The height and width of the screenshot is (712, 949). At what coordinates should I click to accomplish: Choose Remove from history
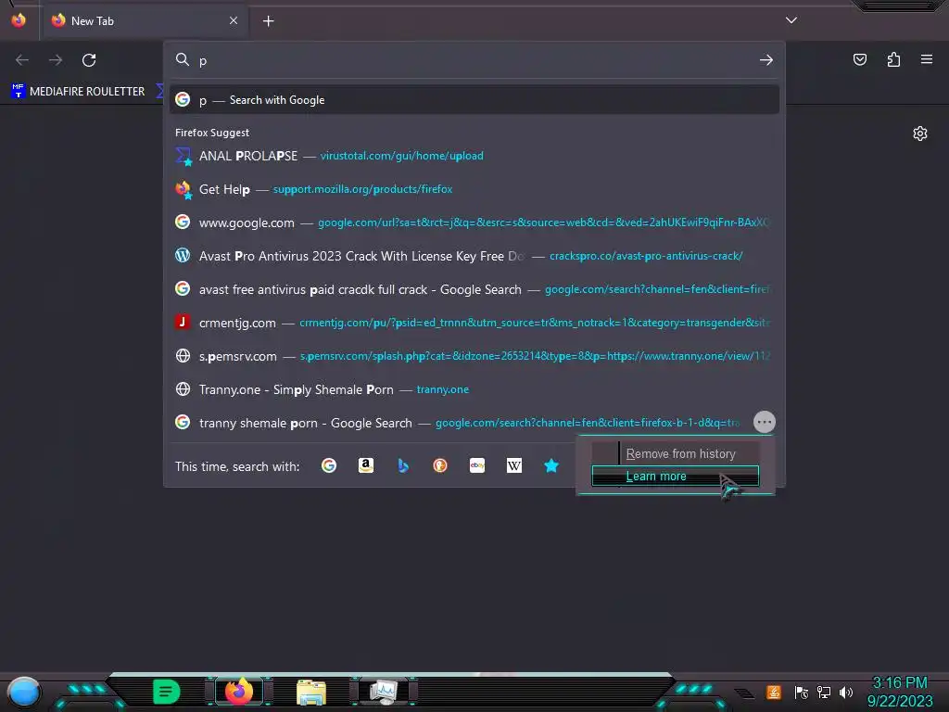[676, 453]
